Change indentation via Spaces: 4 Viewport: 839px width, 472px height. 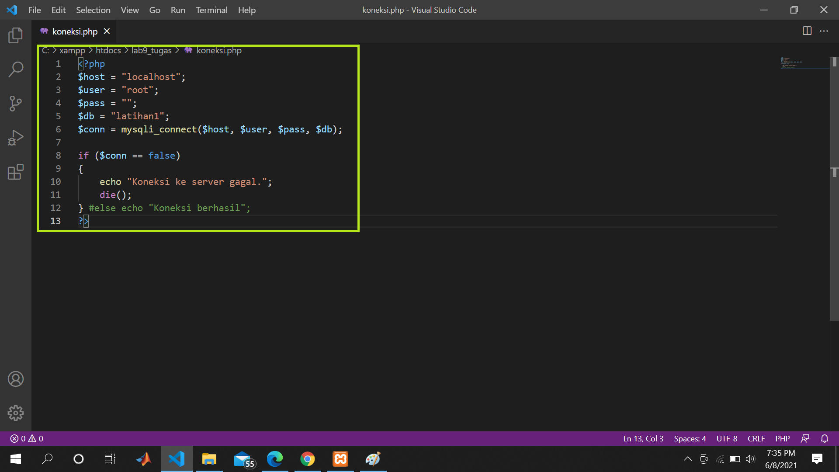click(690, 438)
